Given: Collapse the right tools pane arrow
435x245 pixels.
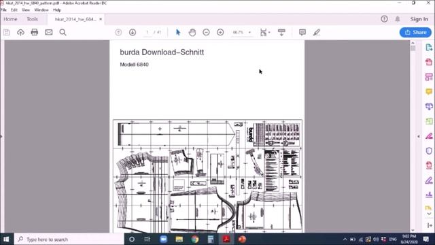Looking at the screenshot, I should [419, 136].
